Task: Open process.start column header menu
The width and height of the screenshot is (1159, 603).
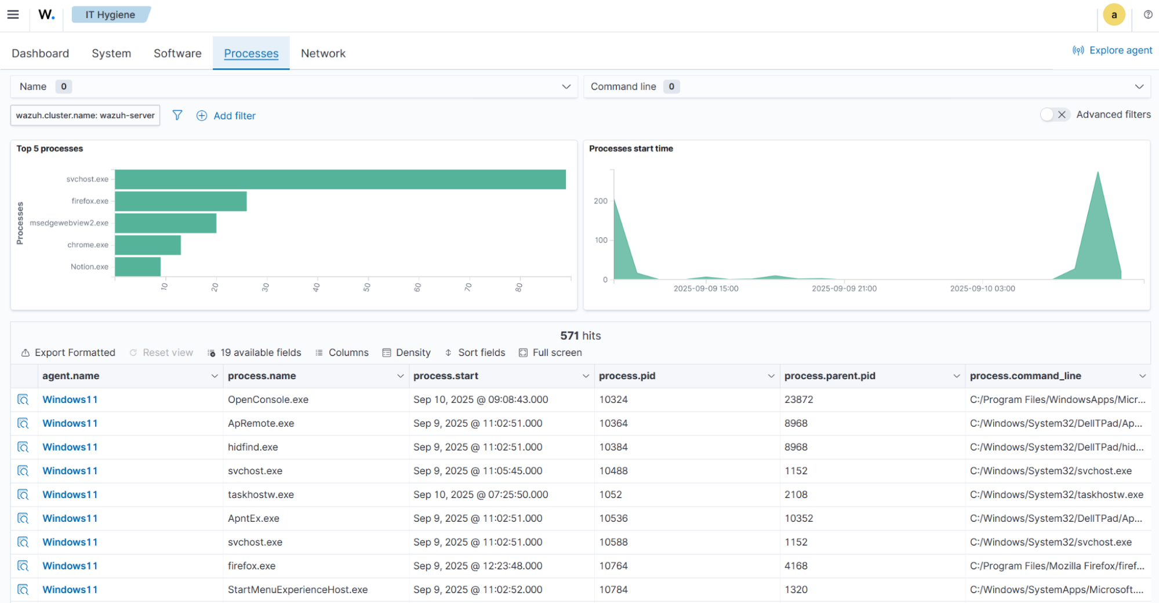Action: (x=585, y=376)
